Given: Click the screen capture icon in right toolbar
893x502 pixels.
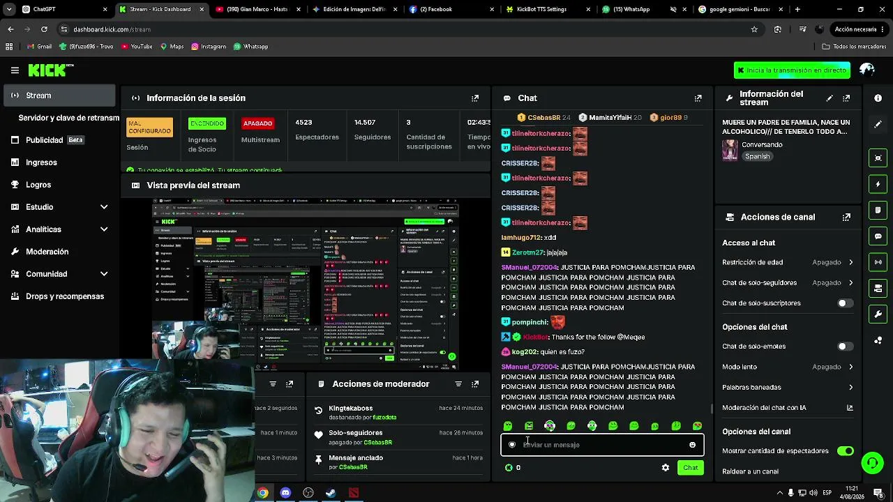Looking at the screenshot, I should pyautogui.click(x=878, y=158).
